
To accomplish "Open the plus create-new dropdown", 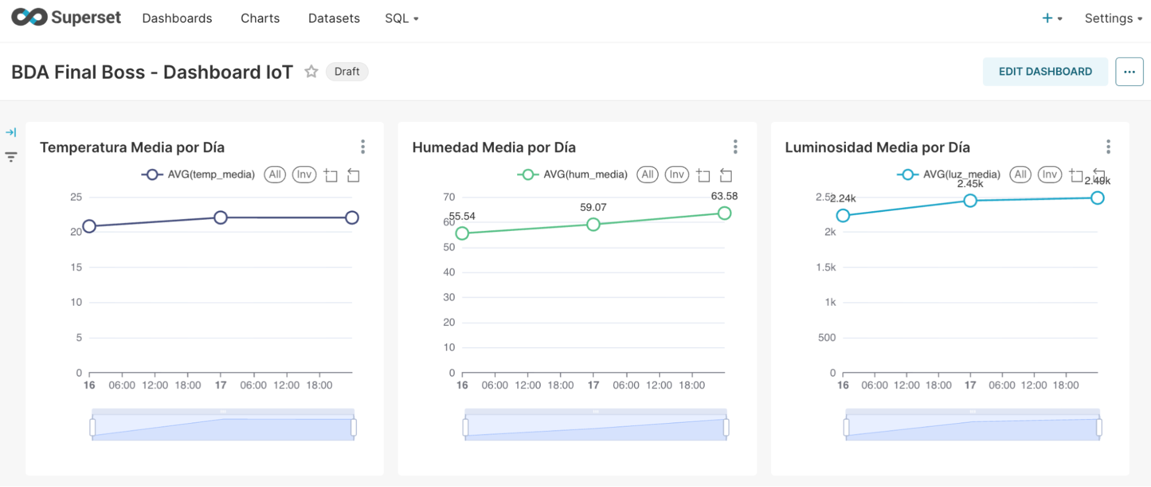I will click(x=1052, y=18).
